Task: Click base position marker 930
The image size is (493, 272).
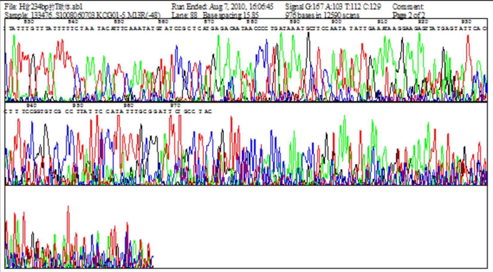Action: tap(466, 22)
